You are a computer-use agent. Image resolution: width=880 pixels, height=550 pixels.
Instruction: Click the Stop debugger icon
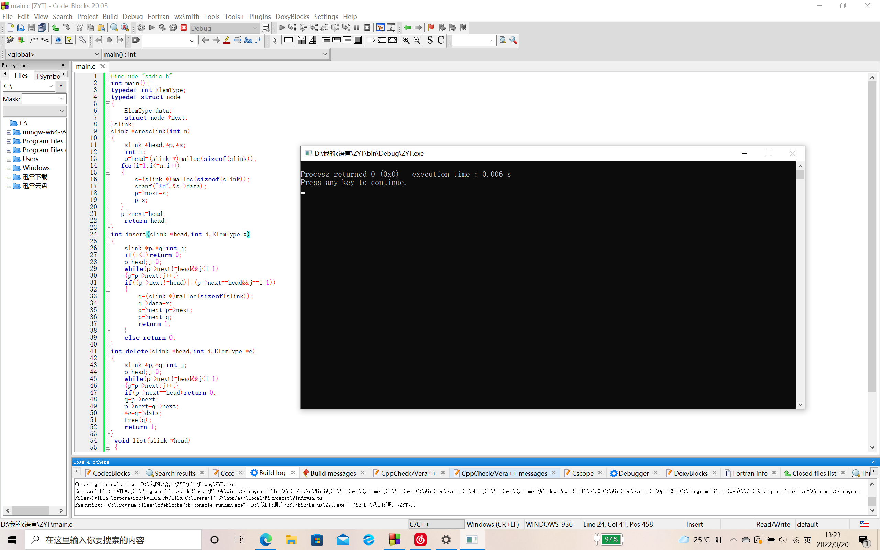point(367,27)
